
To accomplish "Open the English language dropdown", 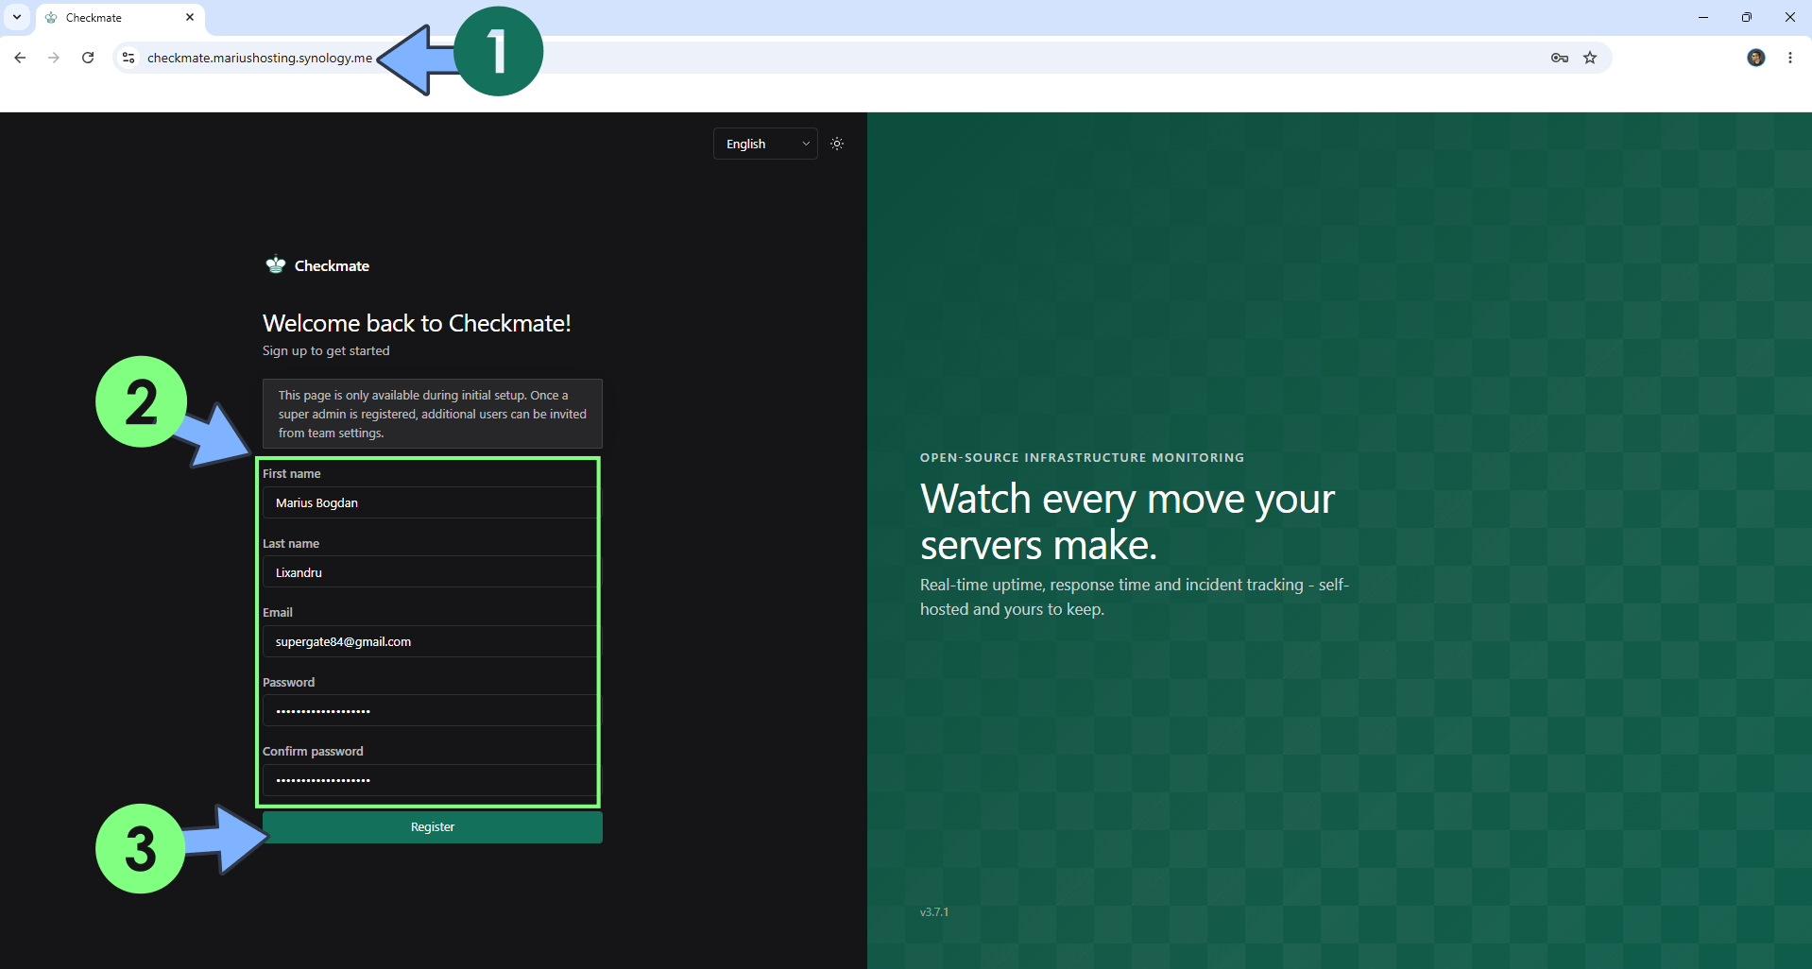I will [x=765, y=144].
